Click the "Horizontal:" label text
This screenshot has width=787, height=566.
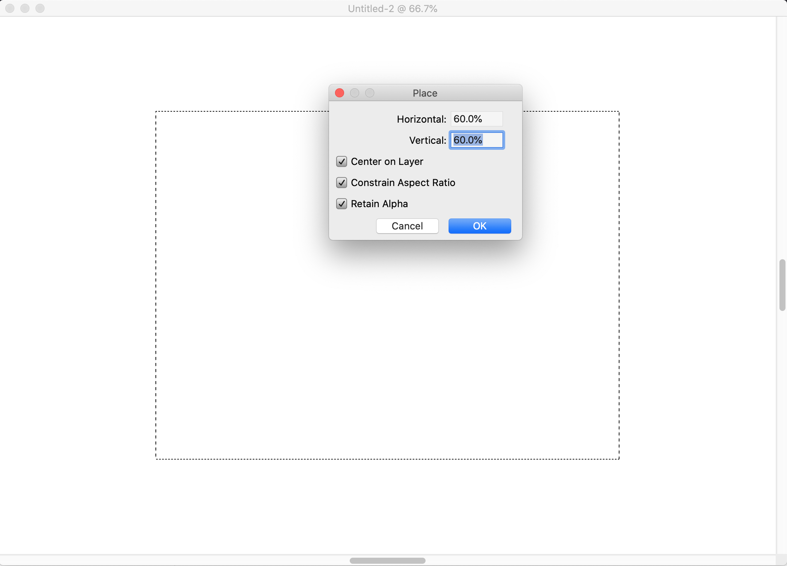coord(421,119)
